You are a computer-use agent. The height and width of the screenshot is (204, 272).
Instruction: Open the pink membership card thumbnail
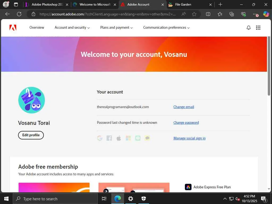tap(134, 188)
